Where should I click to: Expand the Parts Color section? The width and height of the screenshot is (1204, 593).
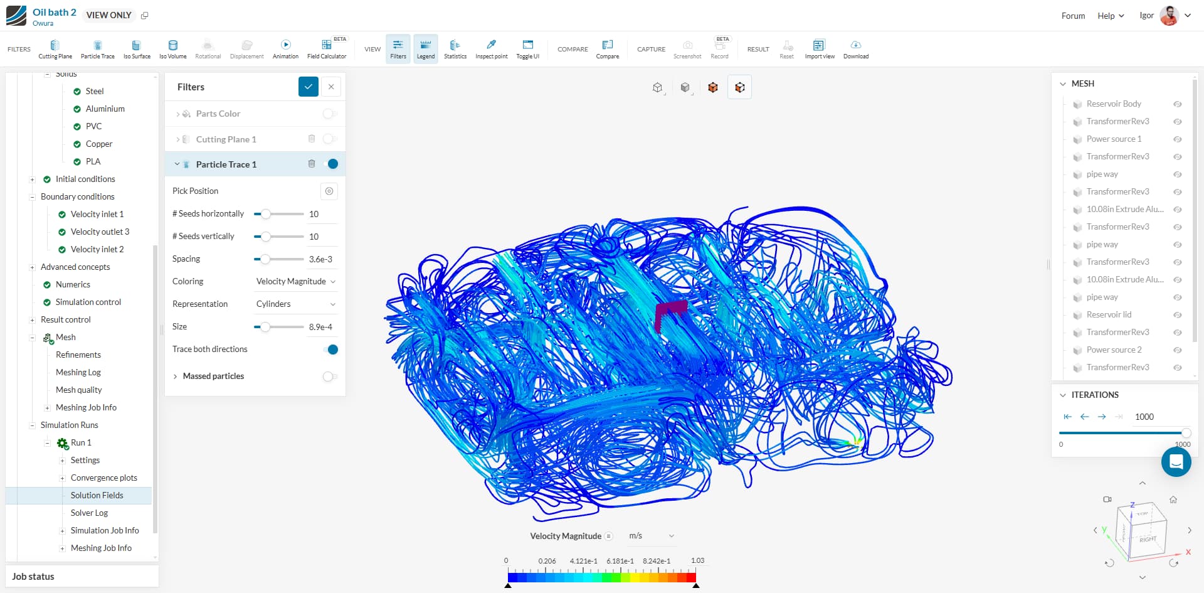[178, 114]
